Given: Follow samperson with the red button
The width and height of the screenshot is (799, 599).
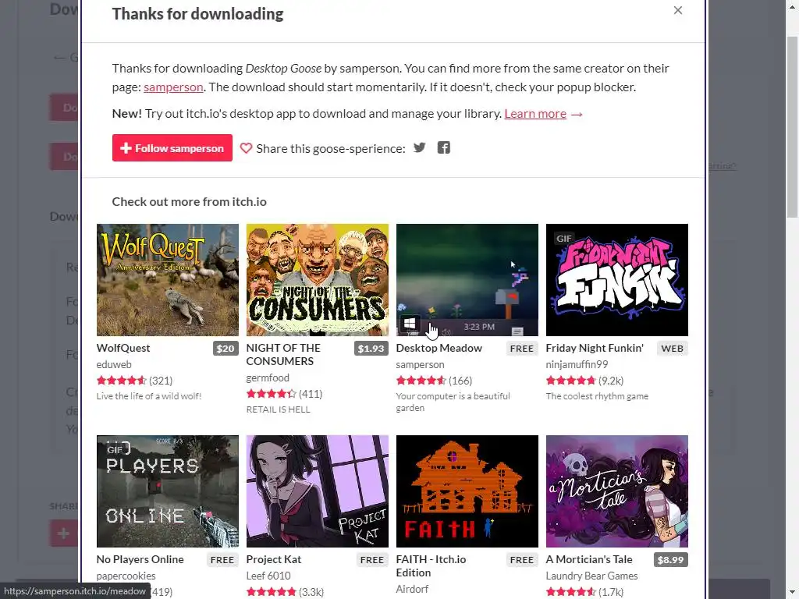Looking at the screenshot, I should [x=172, y=147].
